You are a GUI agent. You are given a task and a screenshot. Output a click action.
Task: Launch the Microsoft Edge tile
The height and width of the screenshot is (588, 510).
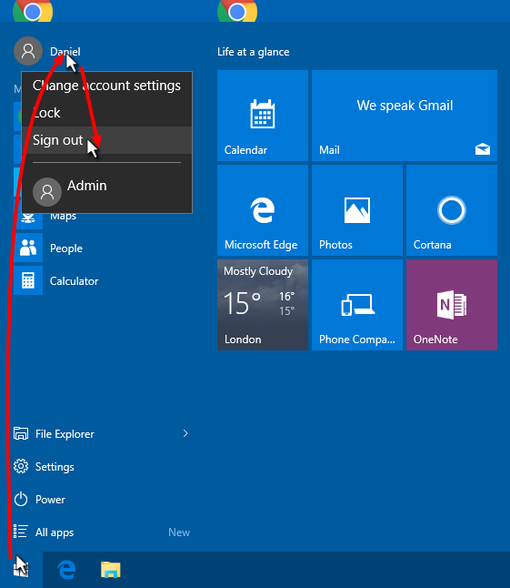263,210
